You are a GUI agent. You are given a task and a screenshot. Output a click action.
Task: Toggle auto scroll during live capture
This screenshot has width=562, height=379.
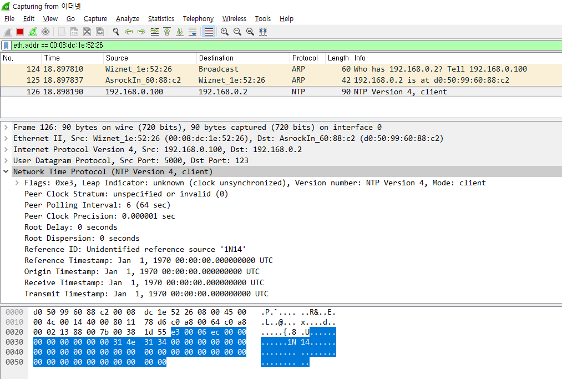click(193, 32)
